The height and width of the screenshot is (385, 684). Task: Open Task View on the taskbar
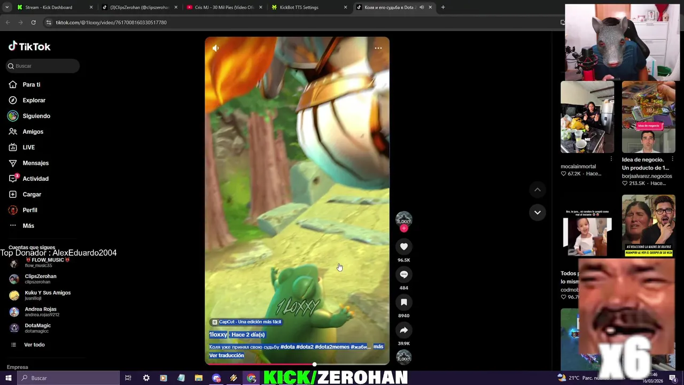click(128, 378)
